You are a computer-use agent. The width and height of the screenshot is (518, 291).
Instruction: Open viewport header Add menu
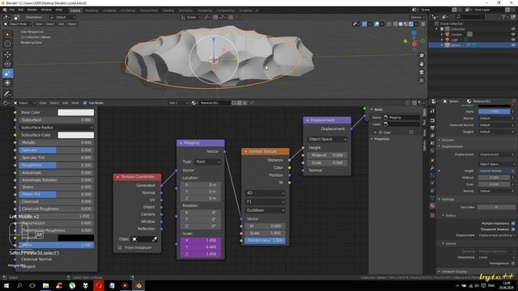[x=62, y=24]
